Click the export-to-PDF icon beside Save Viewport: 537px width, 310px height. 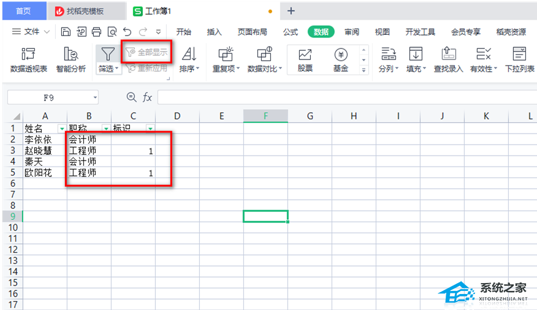(82, 32)
